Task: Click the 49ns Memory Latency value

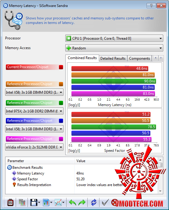Action: 80,173
